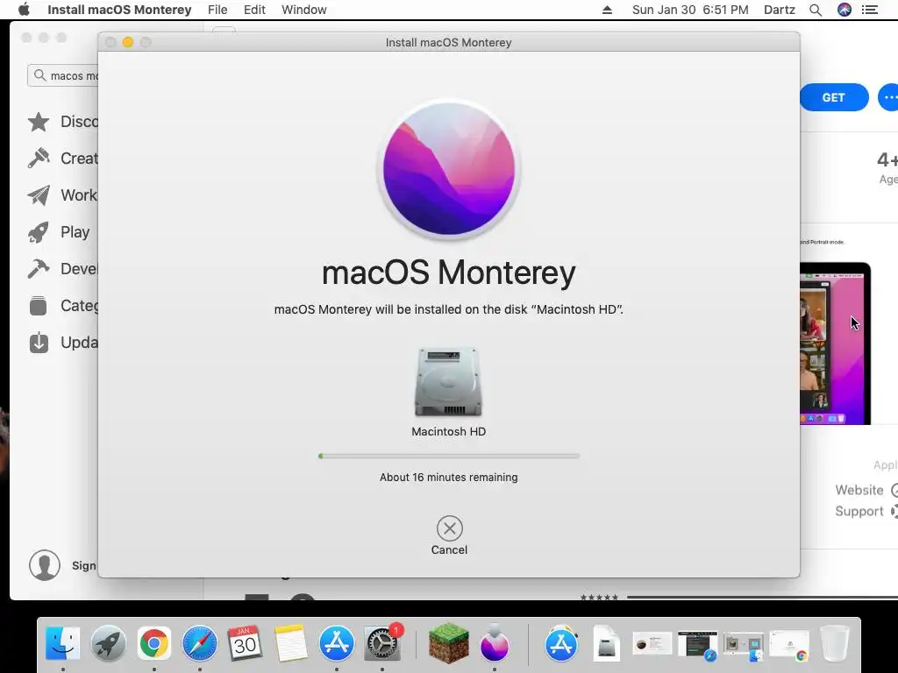Open the disk image document in Dock

[607, 643]
